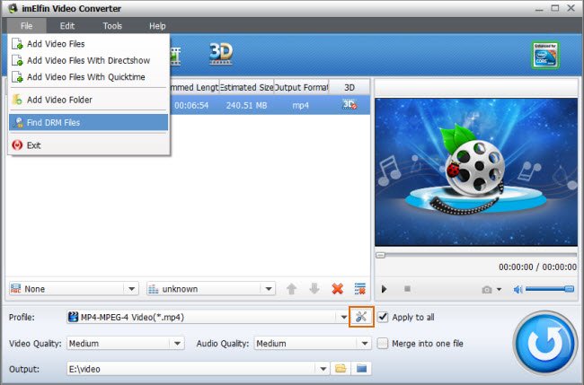584x385 pixels.
Task: Click the video preview thumbnail
Action: (x=476, y=171)
